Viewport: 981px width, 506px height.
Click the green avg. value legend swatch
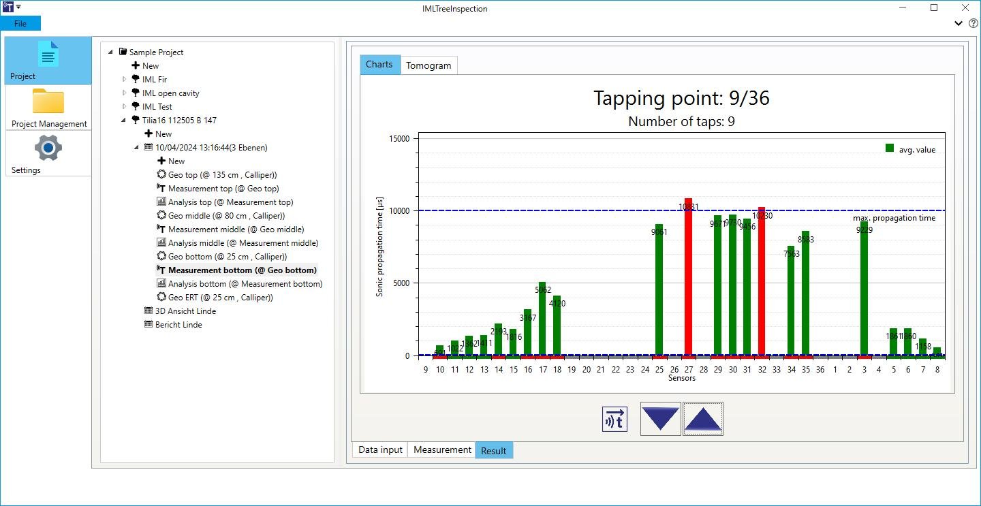tap(890, 148)
